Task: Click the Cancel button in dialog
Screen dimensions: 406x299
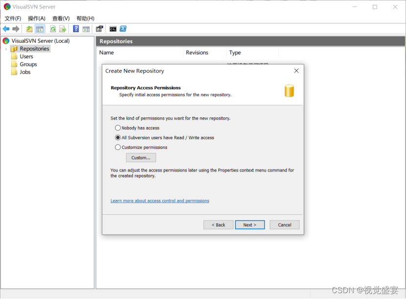Action: 284,225
